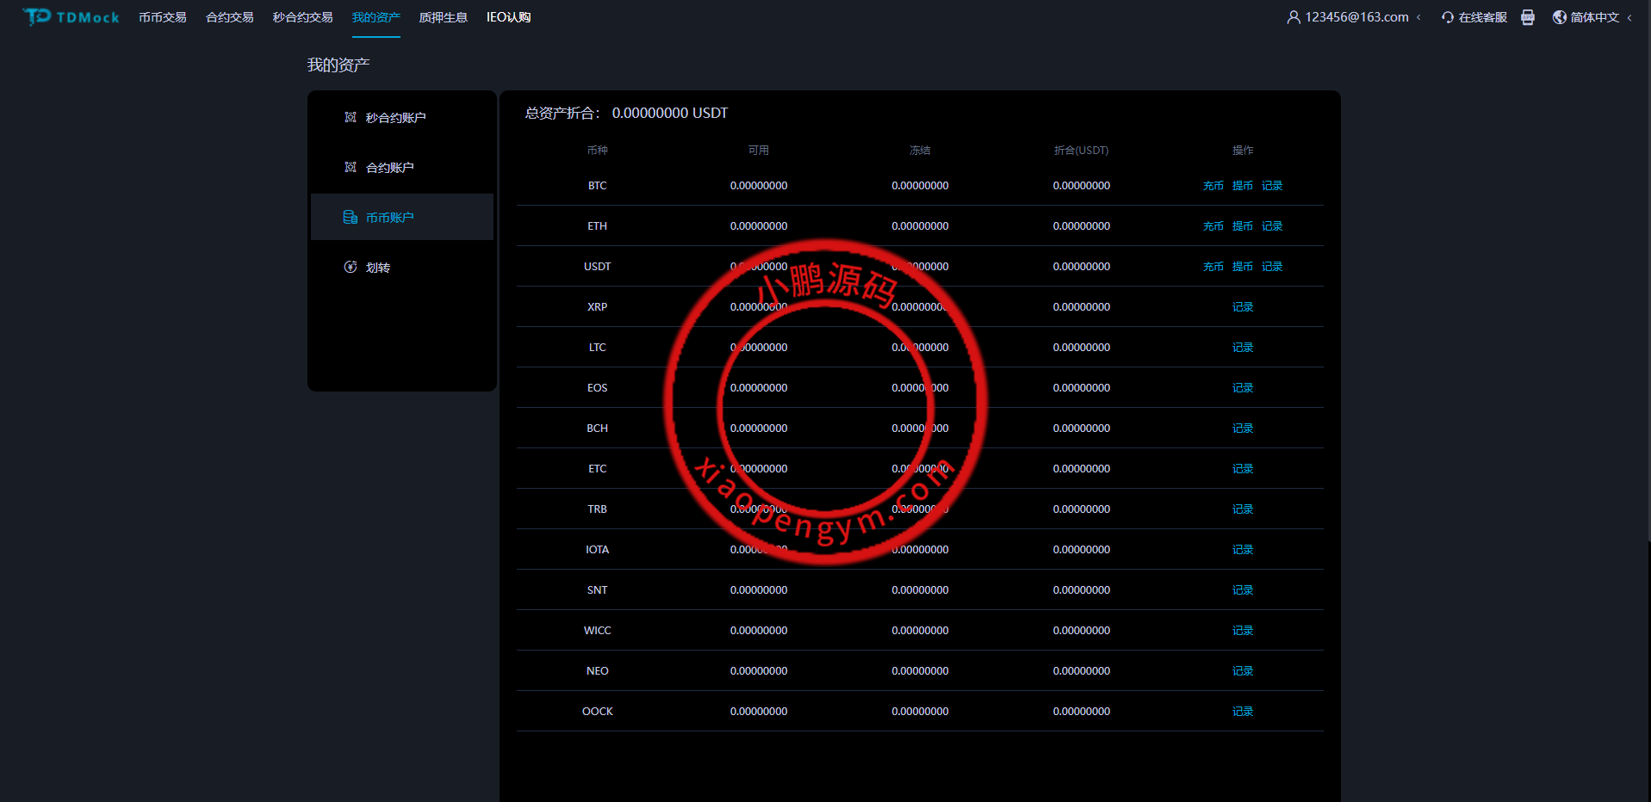Click the 划转 transfer icon
The height and width of the screenshot is (802, 1651).
(351, 267)
